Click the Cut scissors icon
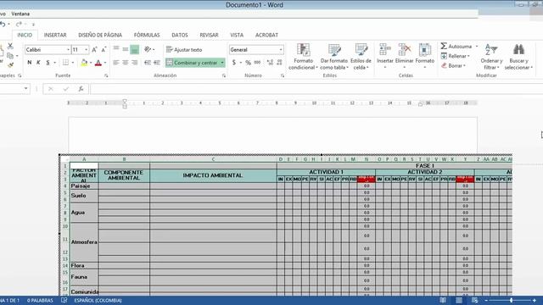The image size is (543, 305). click(x=10, y=46)
